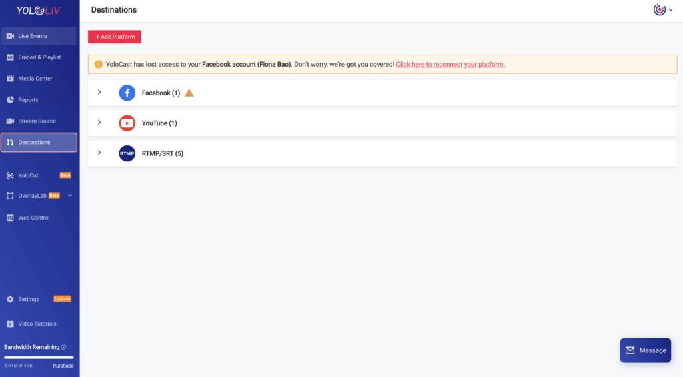Expand the Facebook destinations row

pos(99,93)
